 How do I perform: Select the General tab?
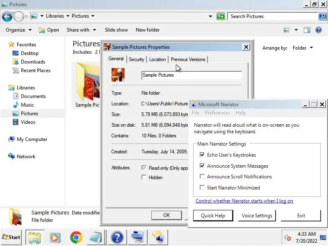click(116, 59)
